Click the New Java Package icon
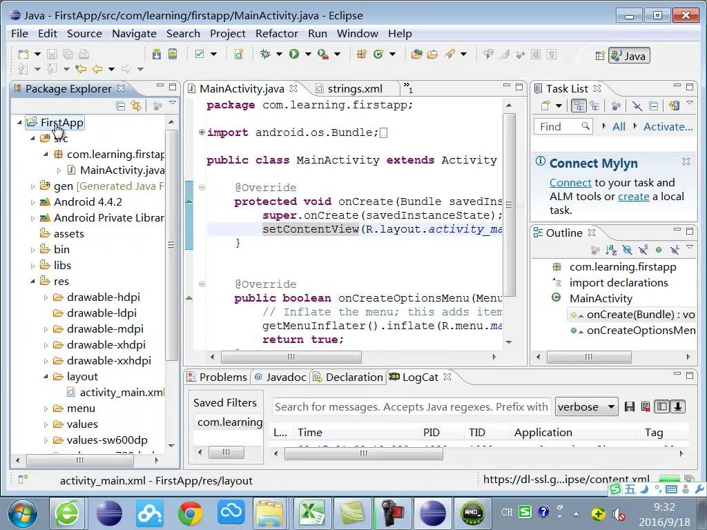This screenshot has height=530, width=707. click(x=362, y=55)
